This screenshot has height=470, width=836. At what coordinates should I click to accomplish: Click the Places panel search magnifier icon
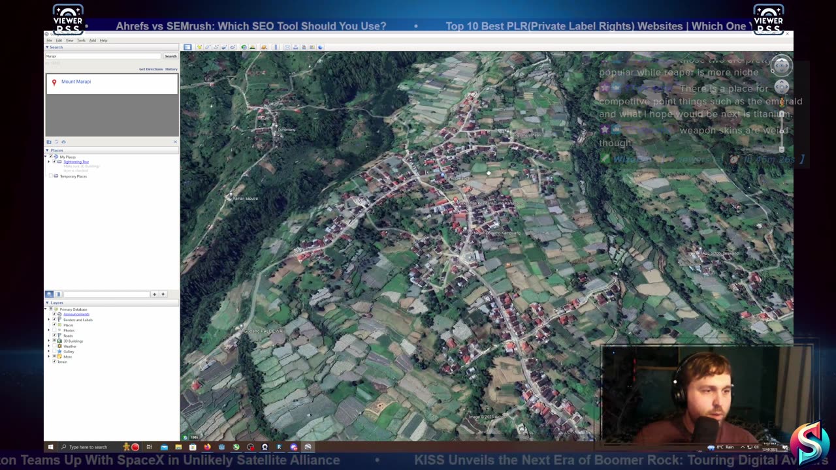[49, 294]
